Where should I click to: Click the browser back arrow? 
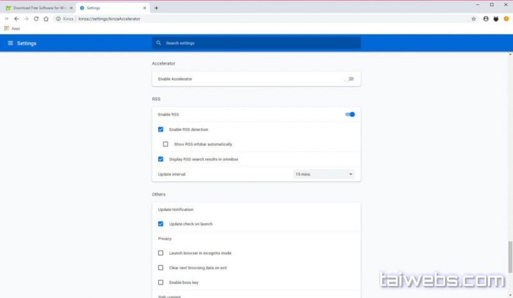pos(17,19)
